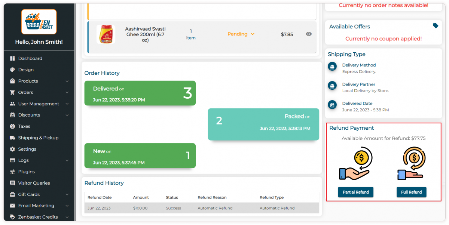Click the Delivered Date calendar icon
Screen dimensions: 449x225
(x=332, y=105)
